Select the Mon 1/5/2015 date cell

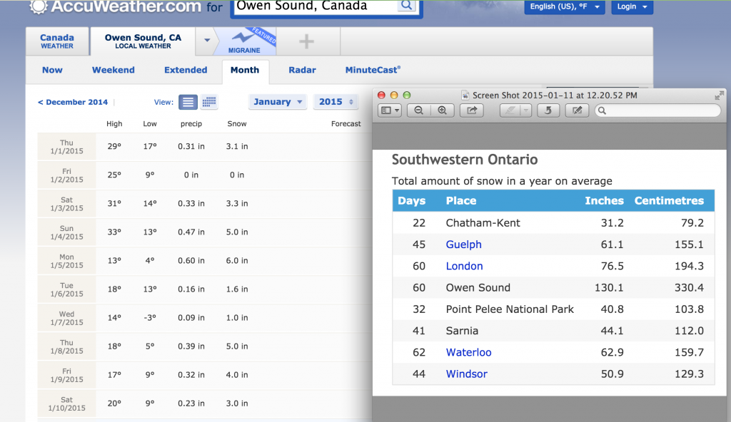click(x=66, y=261)
